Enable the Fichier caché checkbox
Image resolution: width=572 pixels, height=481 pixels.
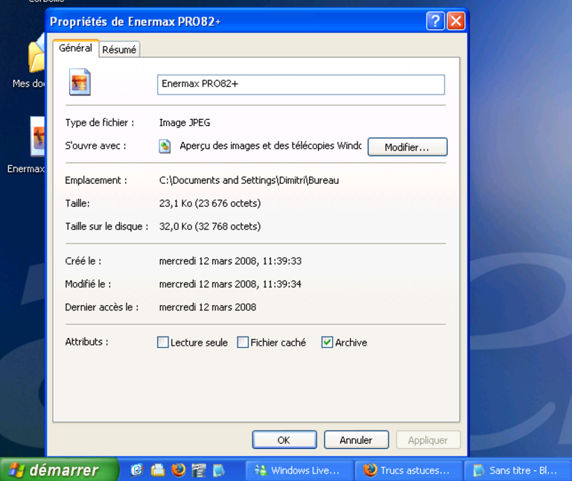click(243, 343)
